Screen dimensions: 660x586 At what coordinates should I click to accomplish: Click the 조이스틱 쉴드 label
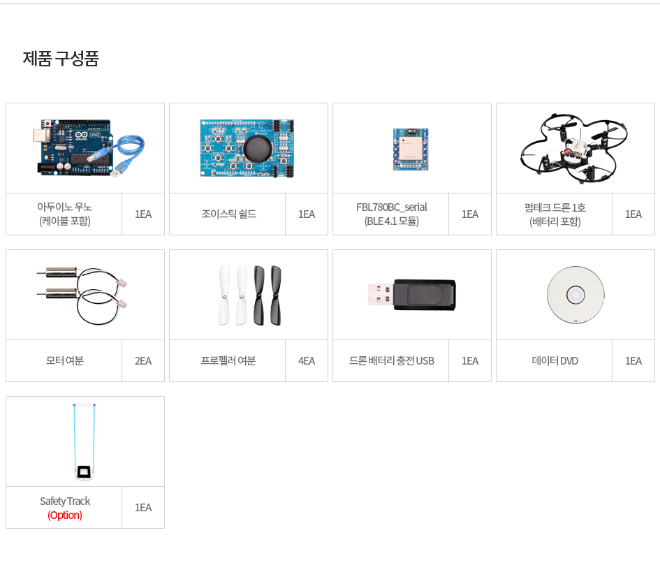pyautogui.click(x=228, y=214)
